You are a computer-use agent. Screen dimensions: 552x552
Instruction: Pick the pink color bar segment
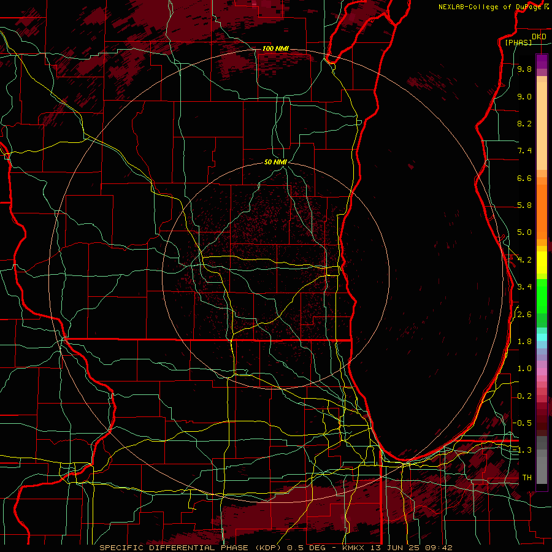(542, 372)
